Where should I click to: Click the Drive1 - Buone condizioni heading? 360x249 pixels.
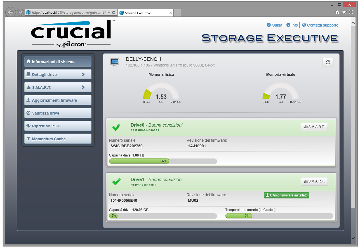[x=157, y=179]
